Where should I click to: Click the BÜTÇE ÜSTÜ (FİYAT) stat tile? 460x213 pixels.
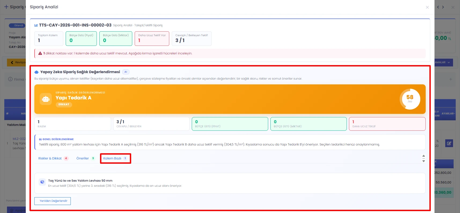pyautogui.click(x=230, y=124)
